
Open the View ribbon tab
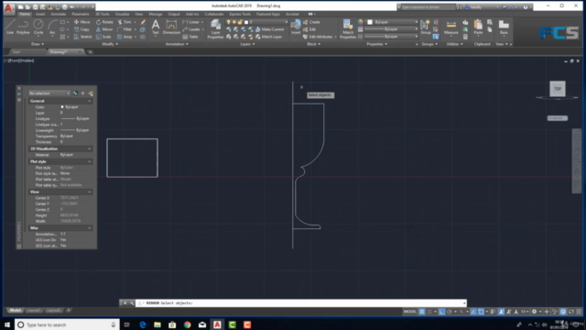pyautogui.click(x=138, y=15)
